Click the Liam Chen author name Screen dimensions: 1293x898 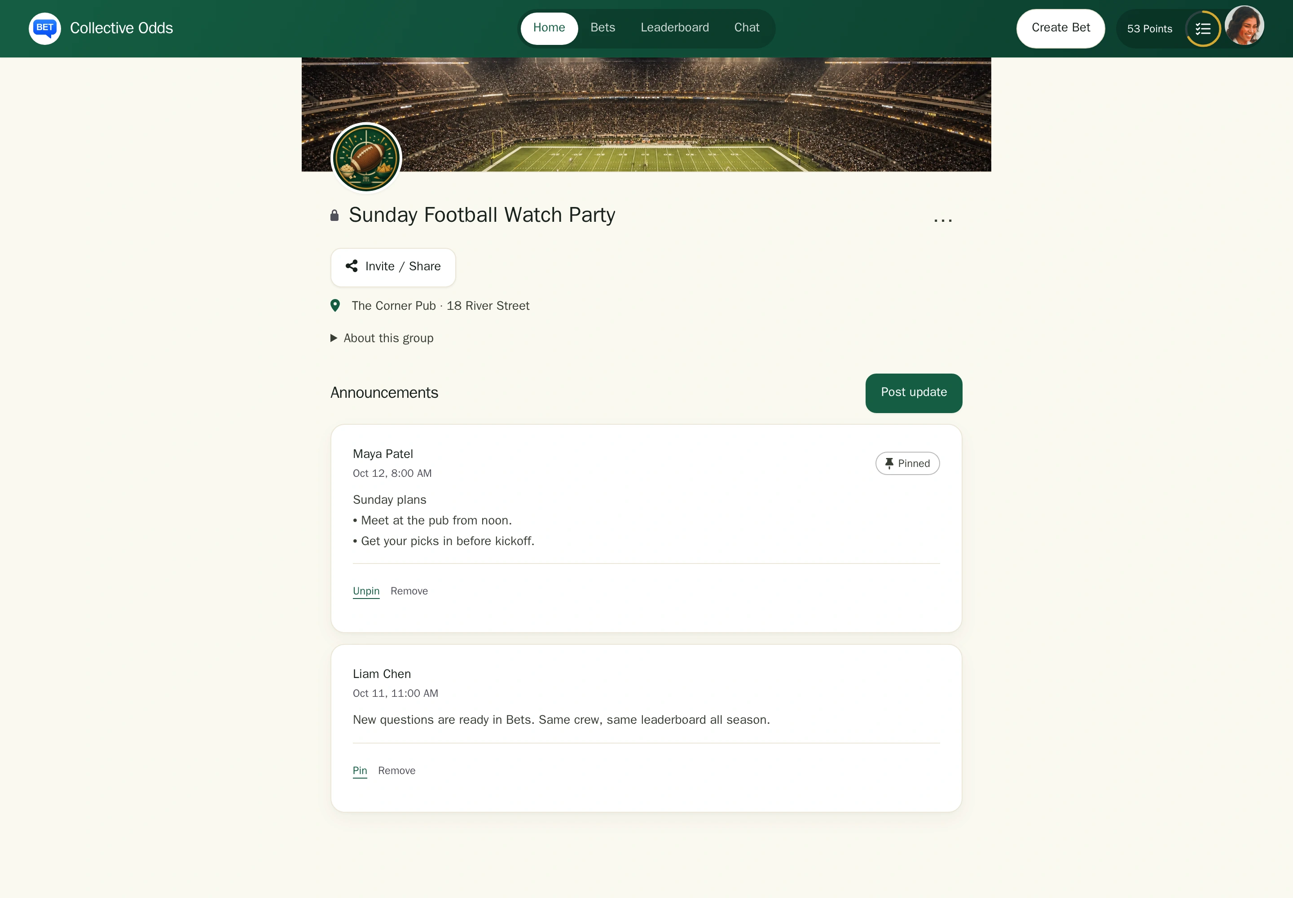coord(382,674)
